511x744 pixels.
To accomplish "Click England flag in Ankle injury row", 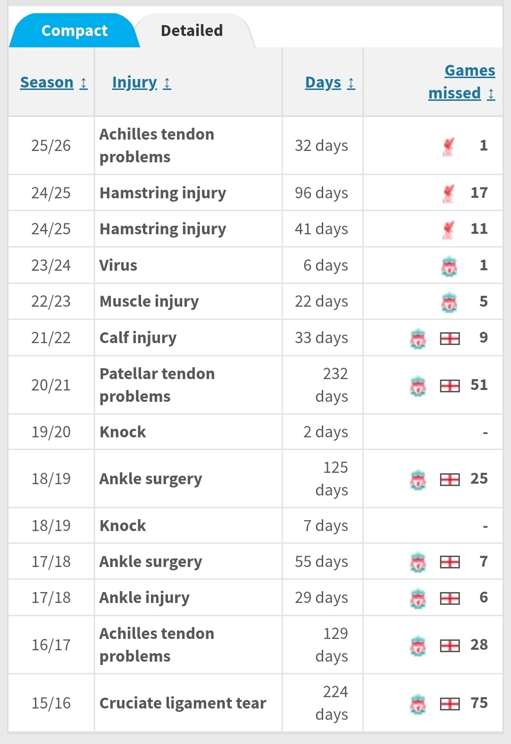I will 450,598.
